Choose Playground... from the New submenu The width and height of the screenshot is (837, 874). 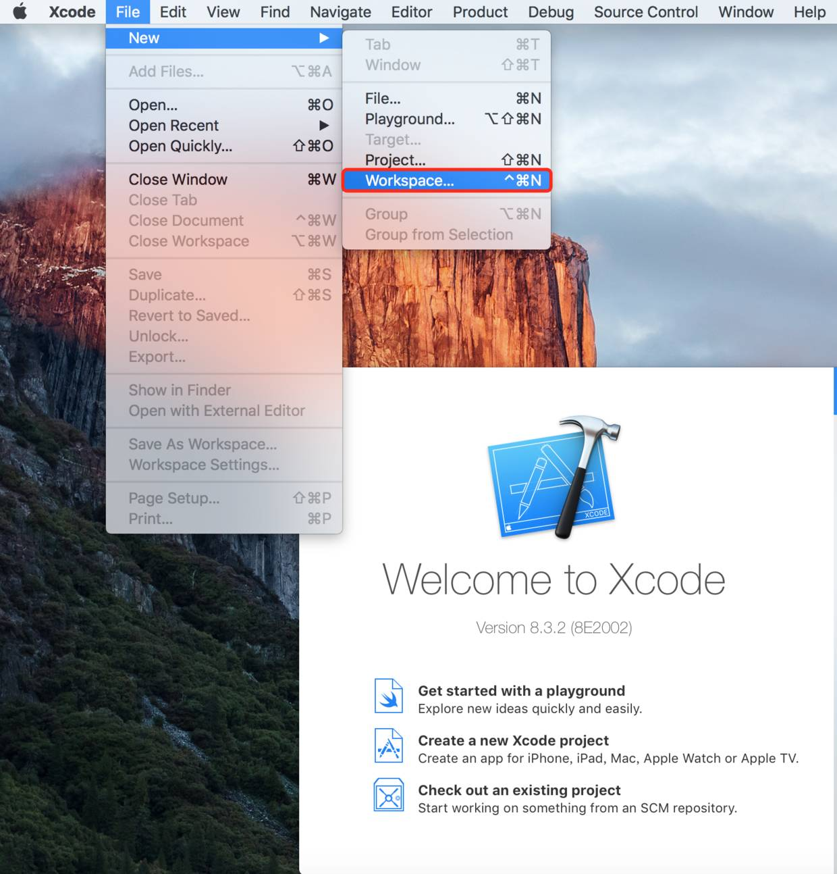click(x=447, y=119)
